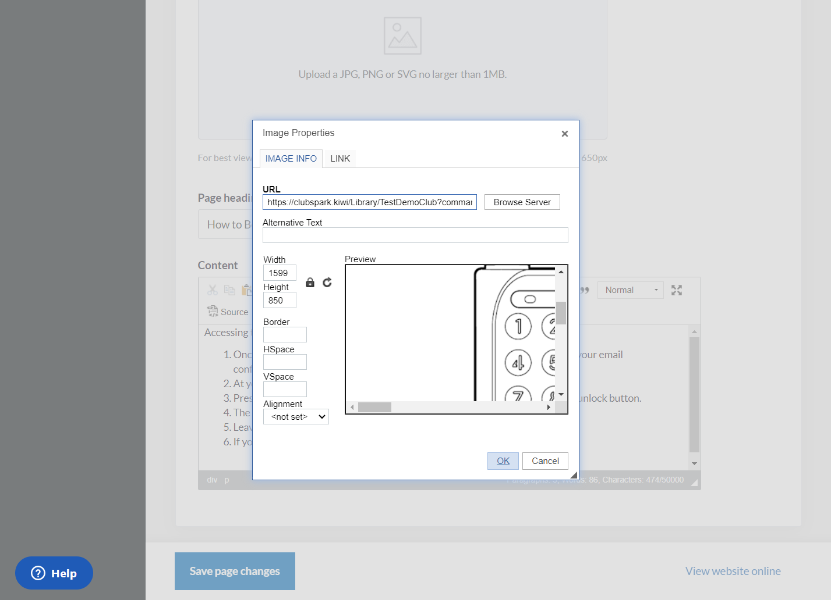
Task: Click the Alternative Text field
Action: click(415, 235)
